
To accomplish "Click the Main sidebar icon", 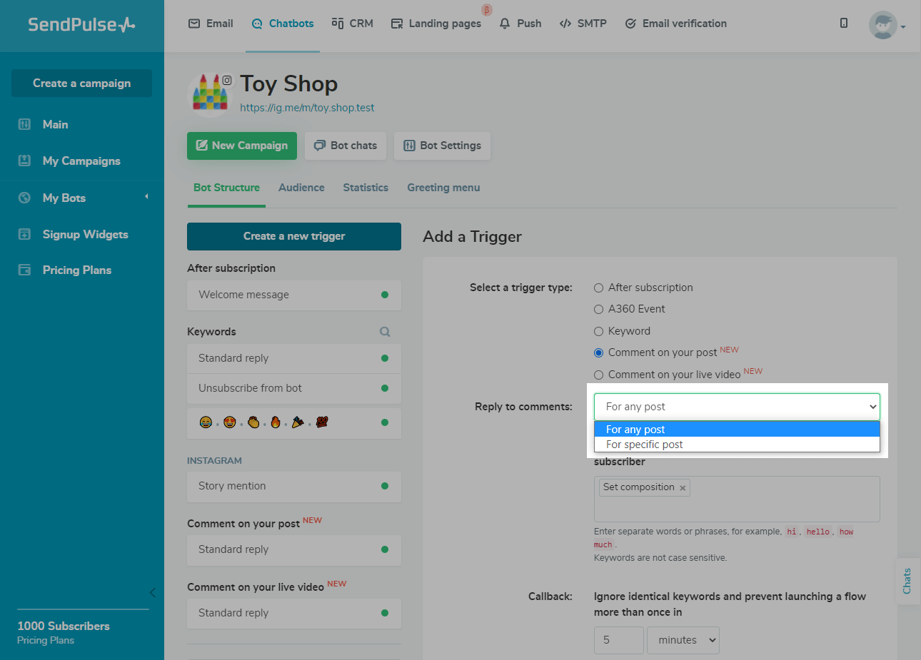I will tap(24, 124).
